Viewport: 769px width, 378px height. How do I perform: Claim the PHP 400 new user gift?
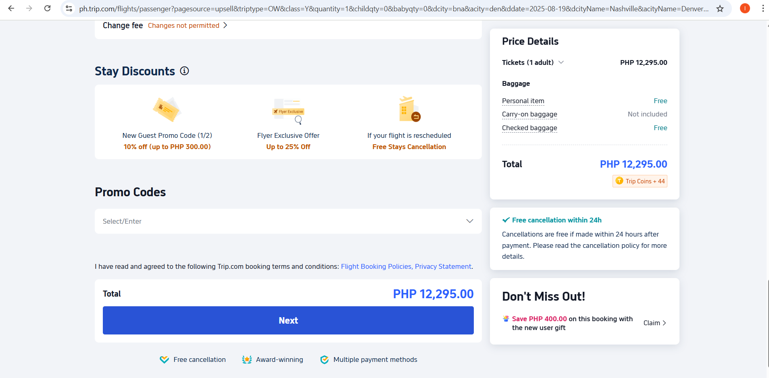point(654,323)
